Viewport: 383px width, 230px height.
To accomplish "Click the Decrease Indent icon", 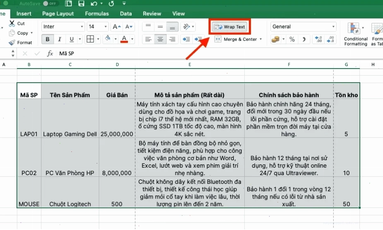I will click(186, 39).
